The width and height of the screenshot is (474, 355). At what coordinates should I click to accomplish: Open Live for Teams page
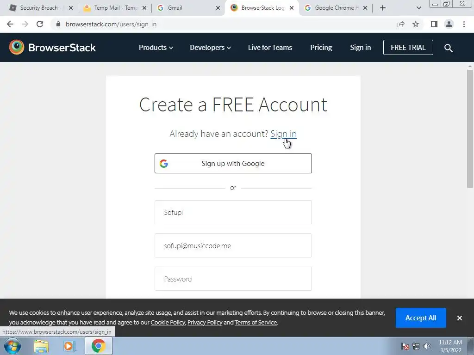(x=270, y=48)
